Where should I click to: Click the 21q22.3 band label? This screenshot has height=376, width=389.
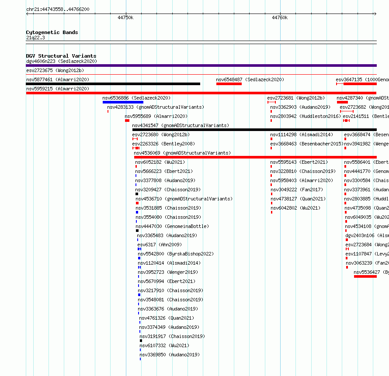click(x=35, y=38)
